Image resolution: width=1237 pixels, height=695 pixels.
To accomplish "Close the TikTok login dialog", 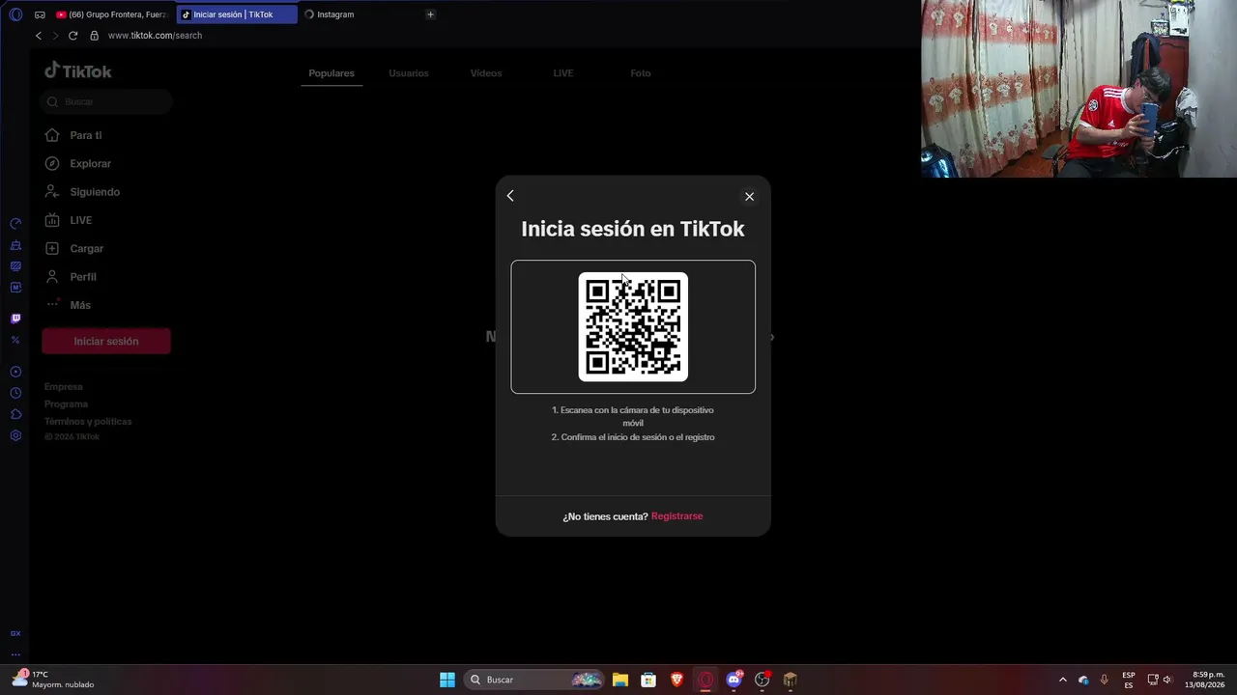I will tap(749, 196).
